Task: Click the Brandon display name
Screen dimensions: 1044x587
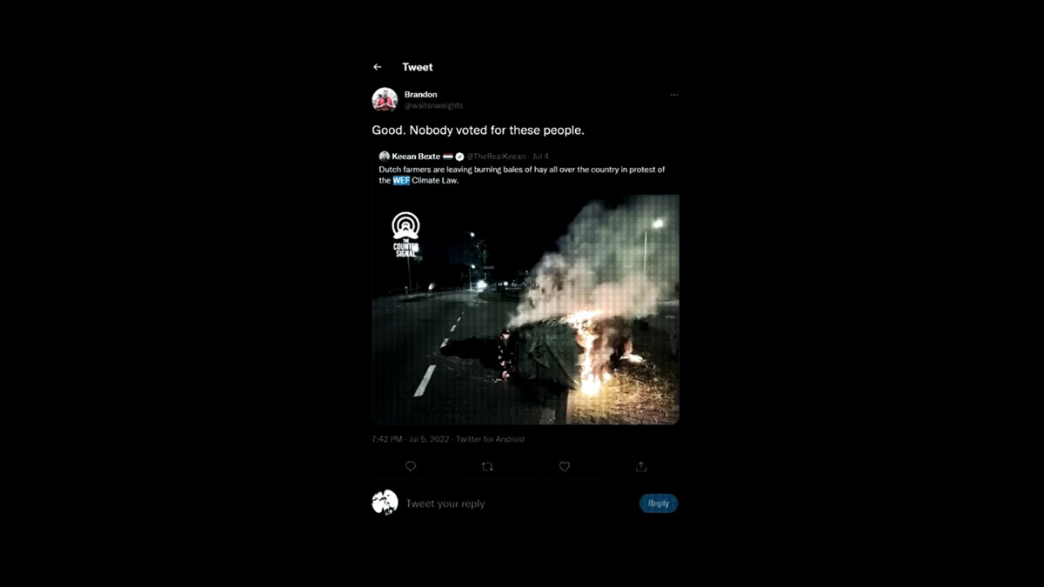Action: (x=421, y=95)
